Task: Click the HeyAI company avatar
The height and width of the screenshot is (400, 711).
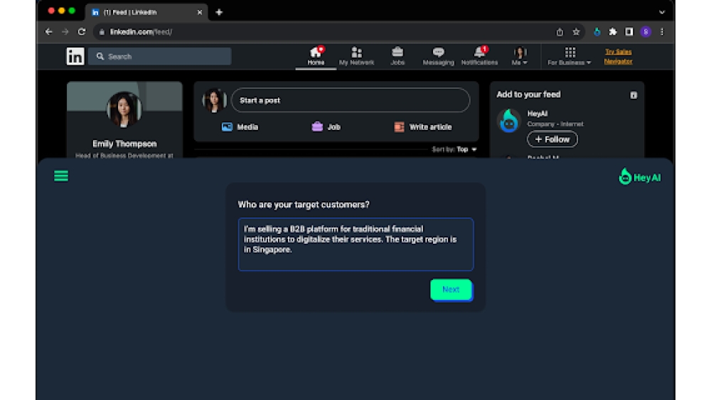Action: click(509, 121)
